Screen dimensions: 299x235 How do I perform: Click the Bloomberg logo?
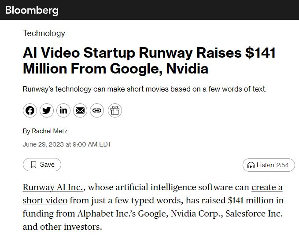pos(32,10)
